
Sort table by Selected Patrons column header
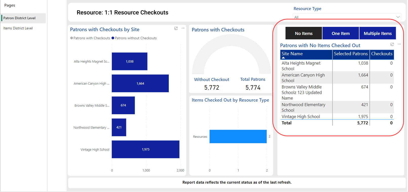[351, 54]
